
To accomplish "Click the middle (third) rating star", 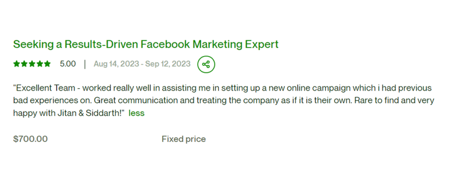I will coord(32,64).
